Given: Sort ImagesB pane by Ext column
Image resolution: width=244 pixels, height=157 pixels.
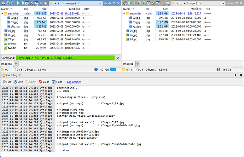Looking at the screenshot, I should coord(150,9).
